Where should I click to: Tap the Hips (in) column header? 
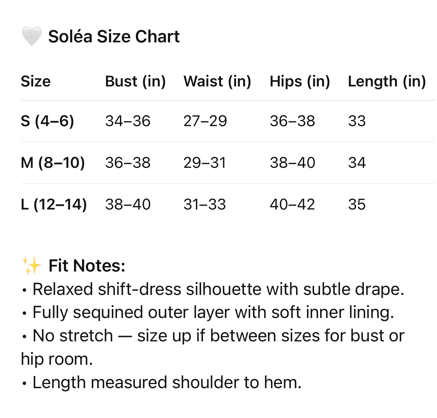coord(300,81)
